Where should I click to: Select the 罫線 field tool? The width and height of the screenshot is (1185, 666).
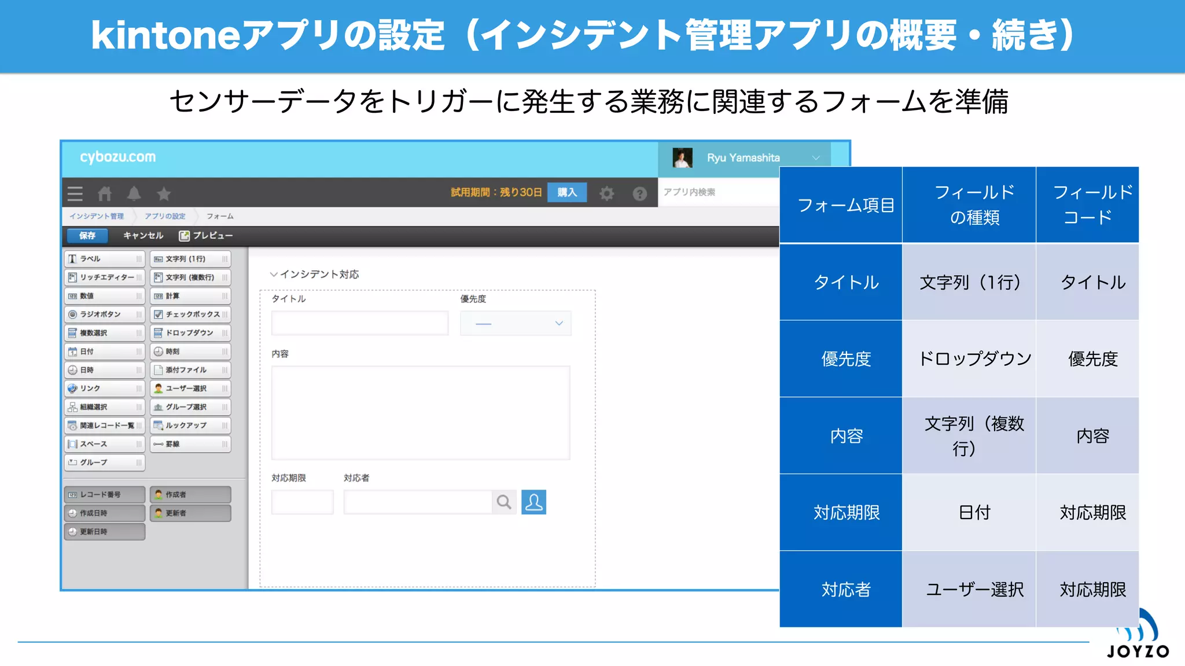[190, 443]
